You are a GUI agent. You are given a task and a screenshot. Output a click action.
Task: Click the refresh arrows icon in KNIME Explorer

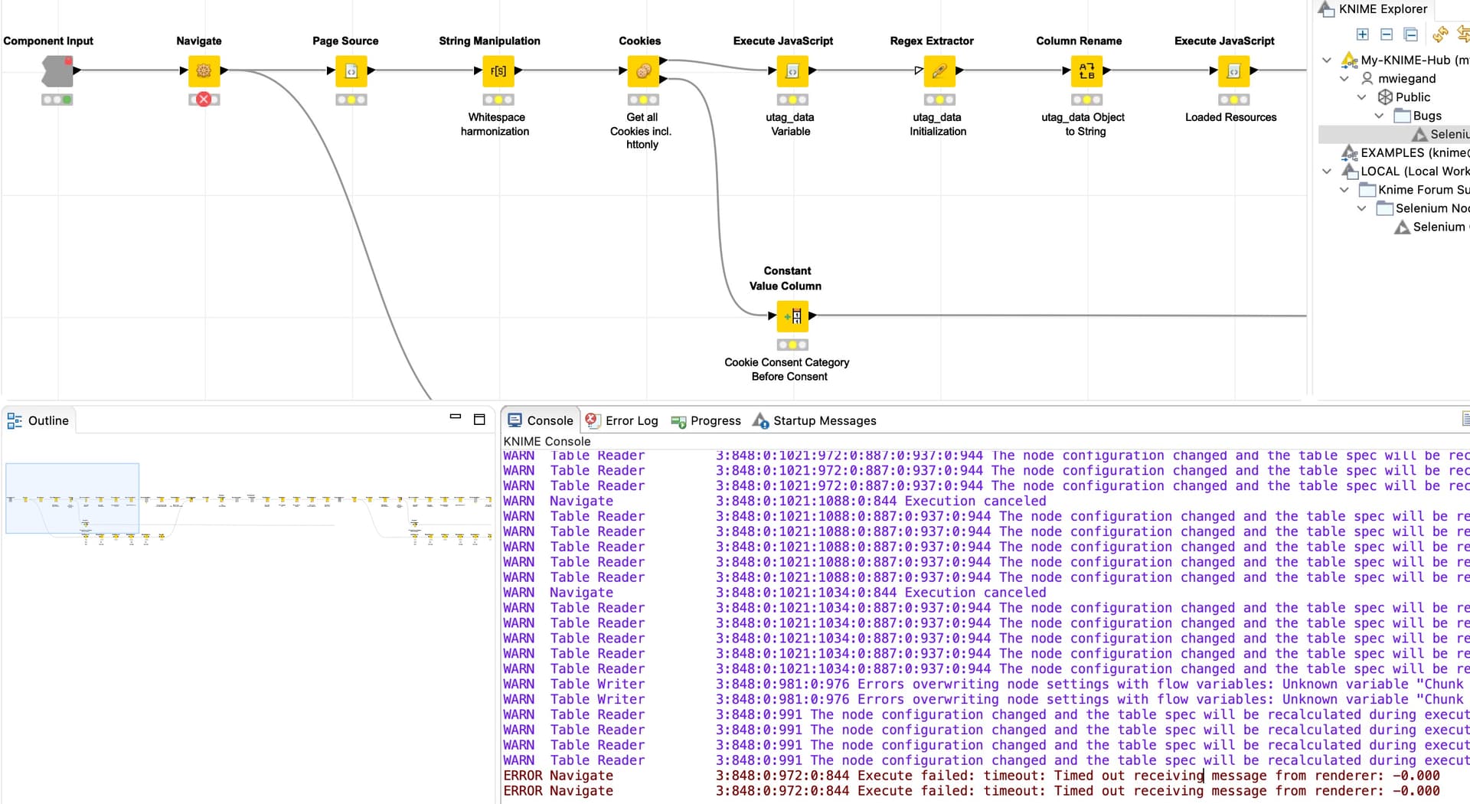[1440, 34]
